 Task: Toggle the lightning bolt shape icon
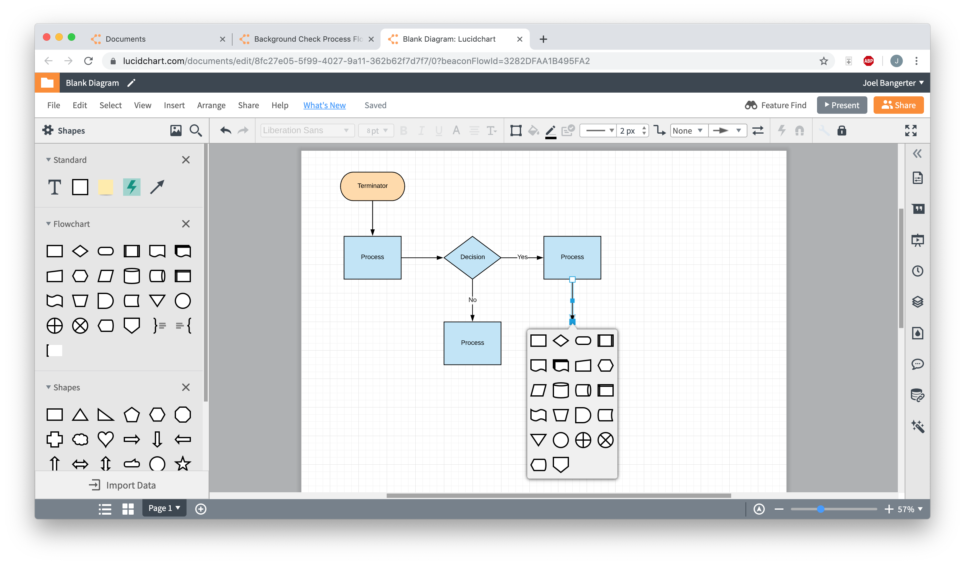click(x=132, y=187)
